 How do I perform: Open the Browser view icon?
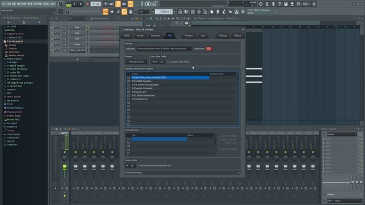(x=205, y=11)
